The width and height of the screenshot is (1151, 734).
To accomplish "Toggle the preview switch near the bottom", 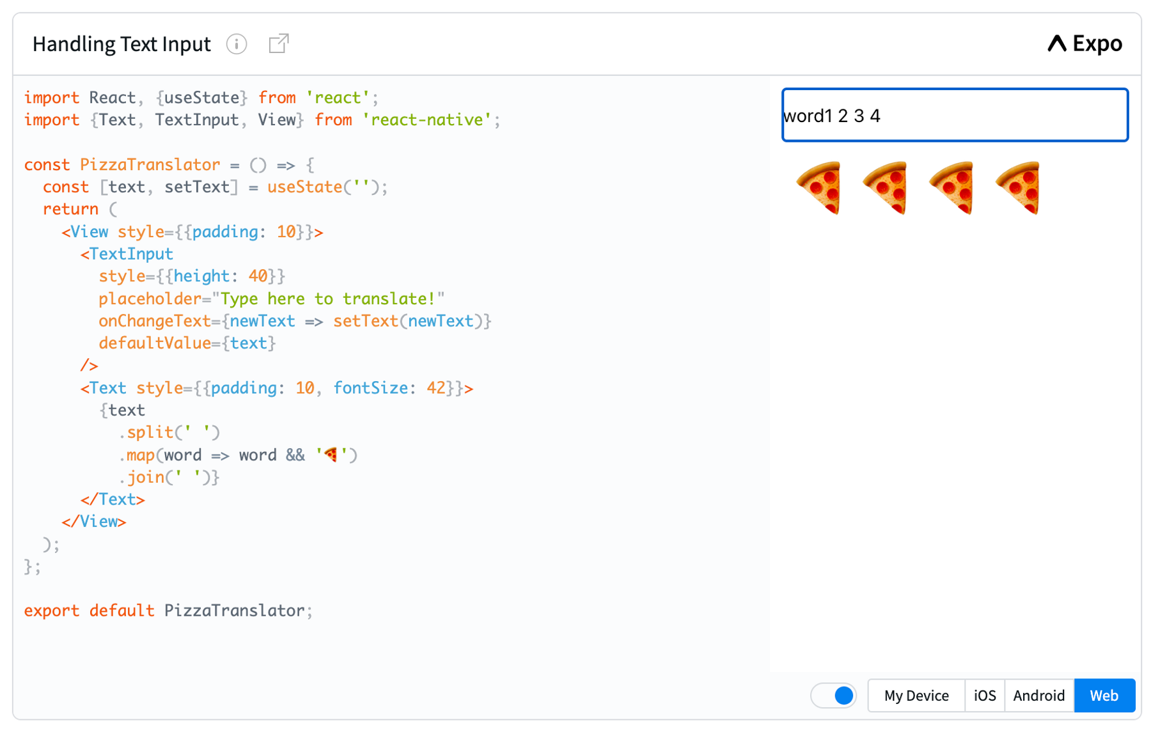I will [x=833, y=695].
